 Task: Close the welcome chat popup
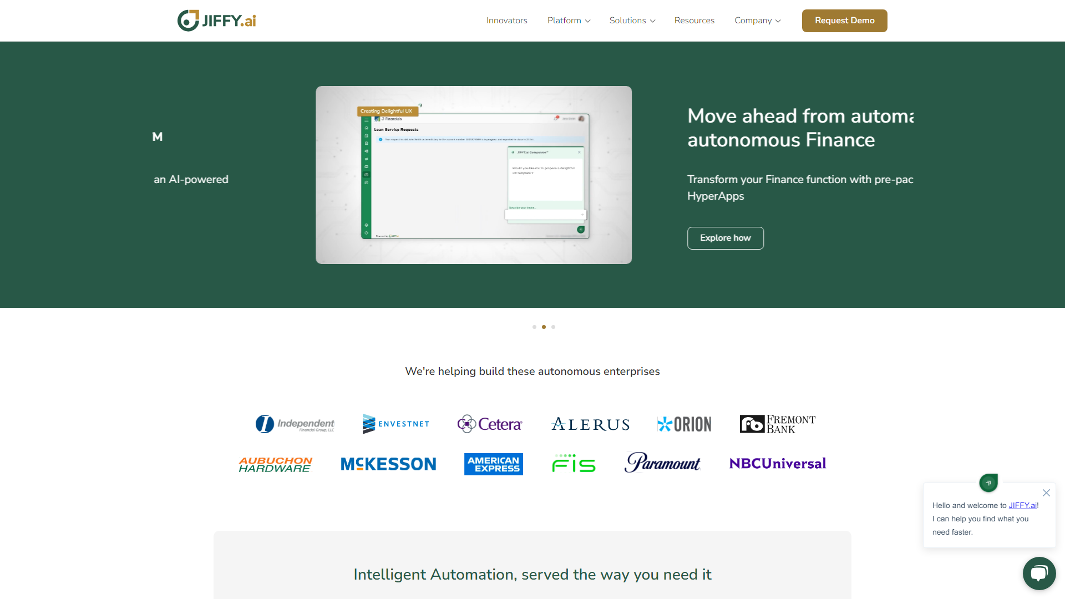coord(1046,493)
